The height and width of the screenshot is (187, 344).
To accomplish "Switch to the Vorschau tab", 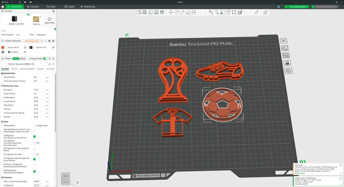I will 33,7.
